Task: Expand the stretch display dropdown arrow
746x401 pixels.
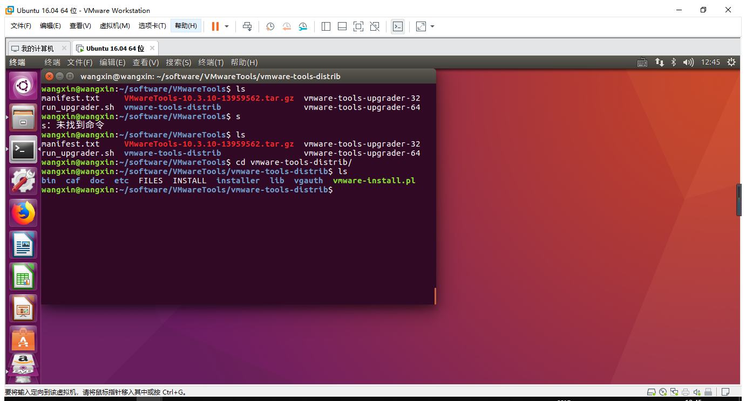Action: pos(432,26)
